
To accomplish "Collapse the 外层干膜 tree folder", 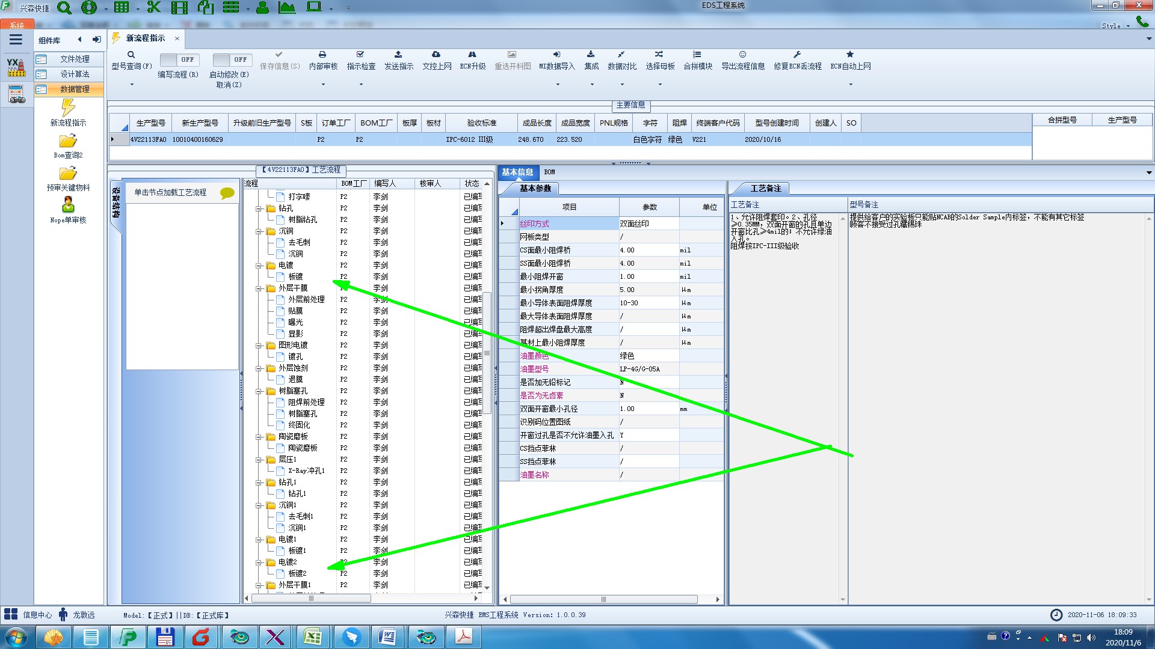I will click(259, 288).
